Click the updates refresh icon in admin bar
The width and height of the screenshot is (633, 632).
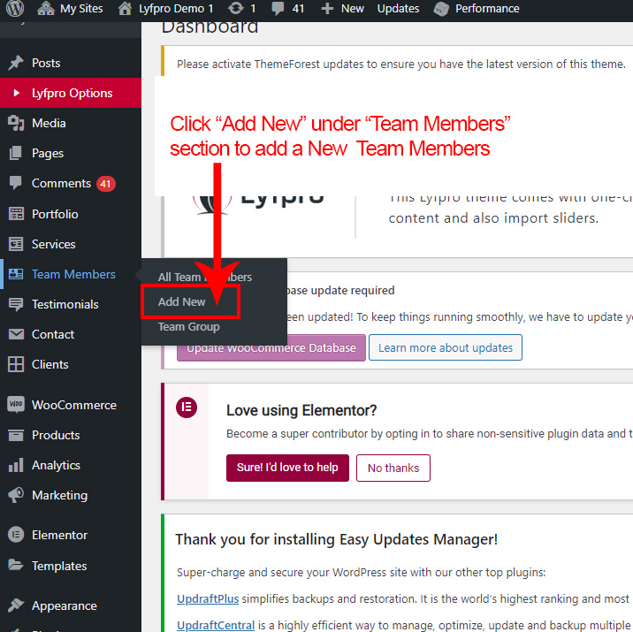tap(236, 9)
